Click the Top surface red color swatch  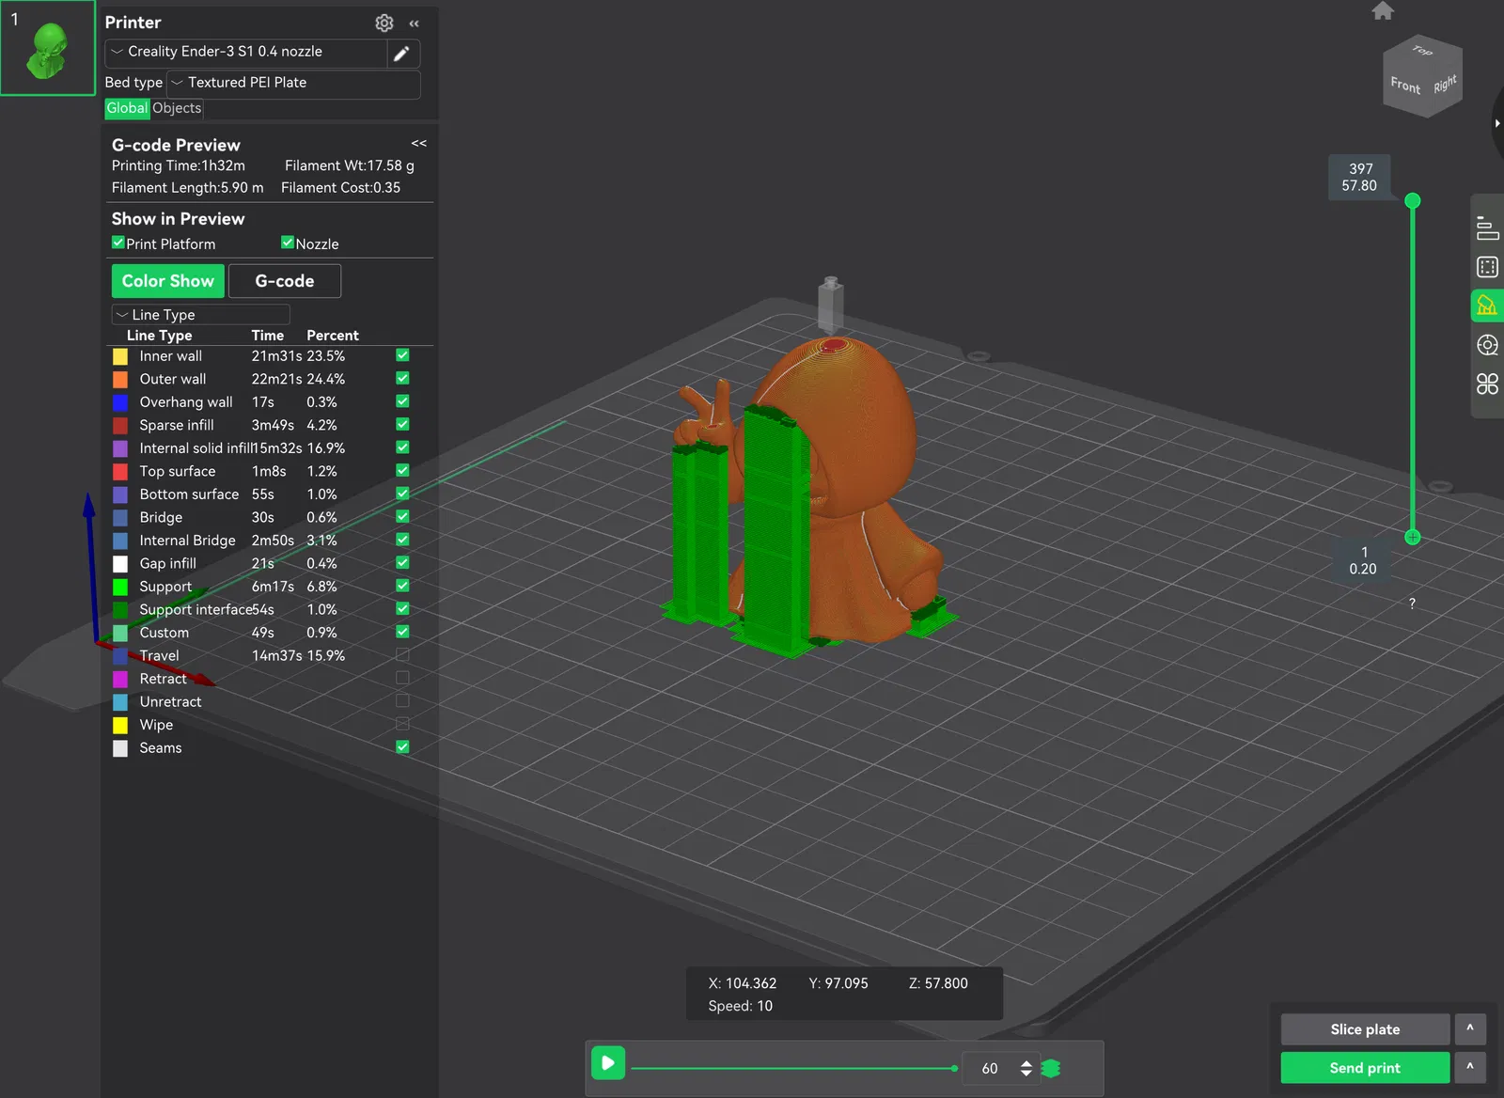(120, 471)
